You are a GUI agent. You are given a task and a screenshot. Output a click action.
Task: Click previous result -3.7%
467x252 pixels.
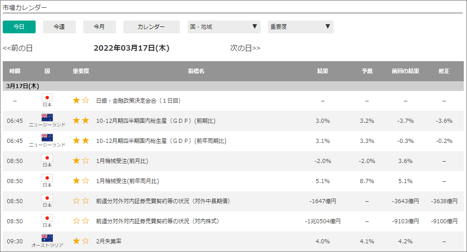pos(405,121)
